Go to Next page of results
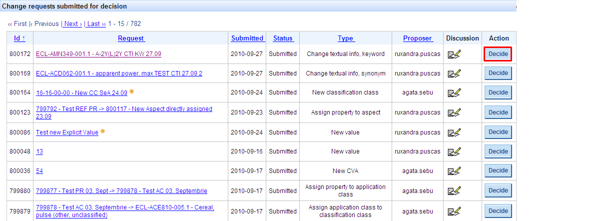Image resolution: width=593 pixels, height=221 pixels. pyautogui.click(x=73, y=24)
